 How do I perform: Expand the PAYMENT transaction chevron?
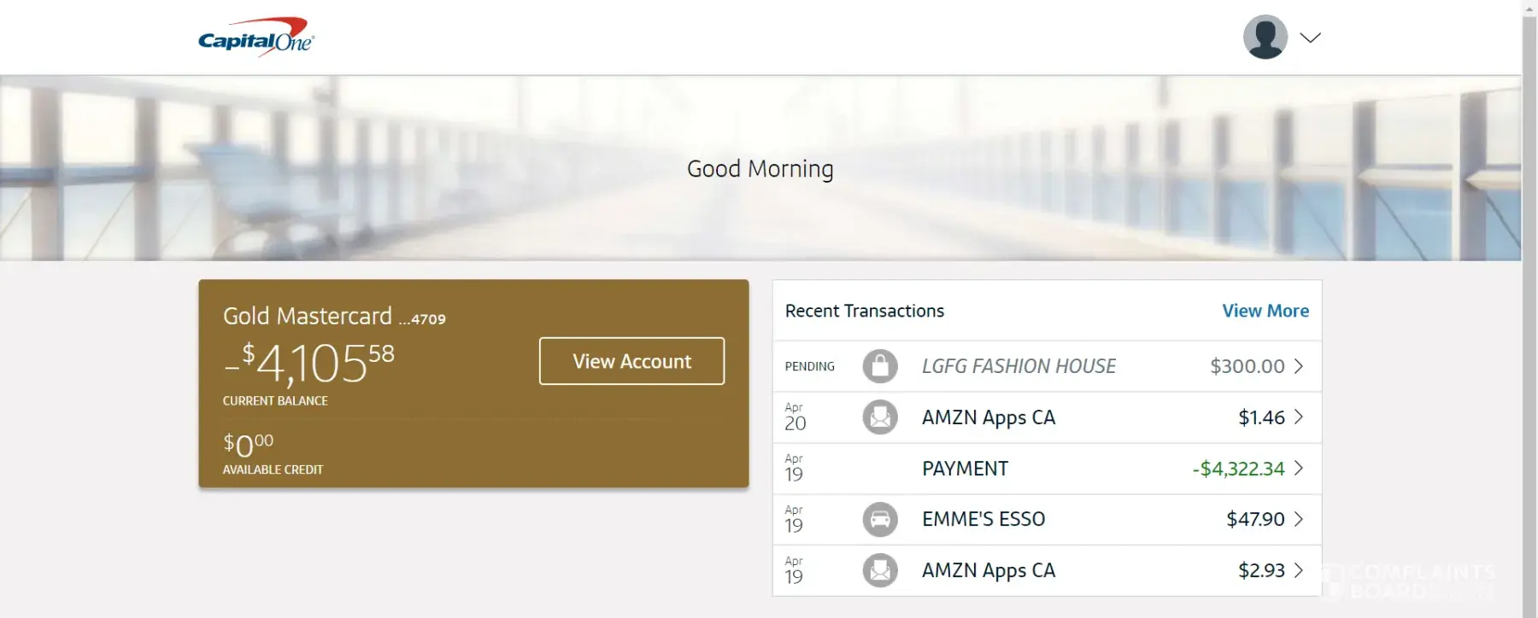coord(1299,468)
